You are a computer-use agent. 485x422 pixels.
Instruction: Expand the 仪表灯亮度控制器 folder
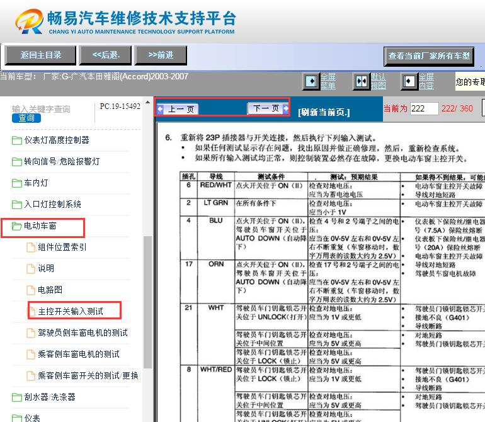tap(56, 140)
